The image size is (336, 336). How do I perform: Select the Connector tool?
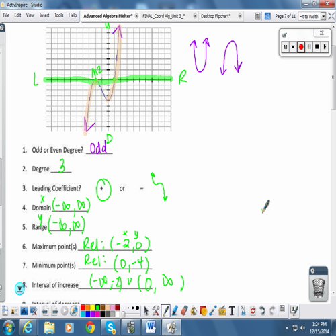[213, 311]
